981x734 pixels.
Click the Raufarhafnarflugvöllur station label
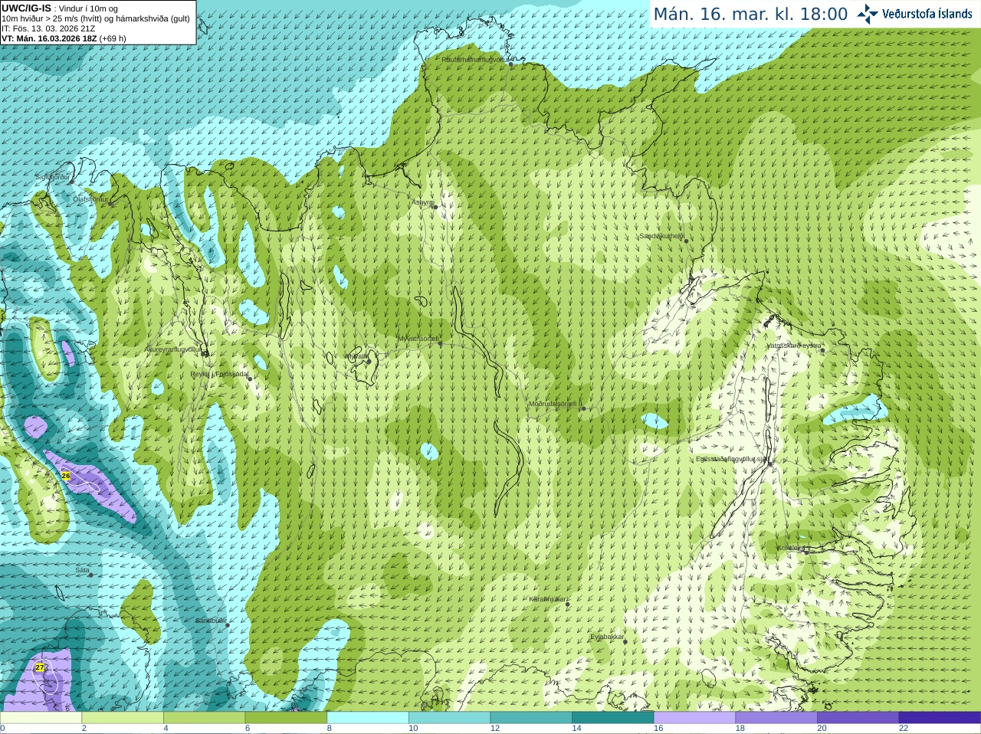pos(474,60)
